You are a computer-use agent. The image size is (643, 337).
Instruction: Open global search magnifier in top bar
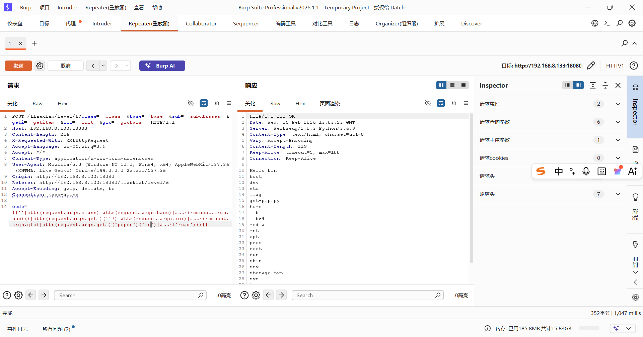coord(620,23)
